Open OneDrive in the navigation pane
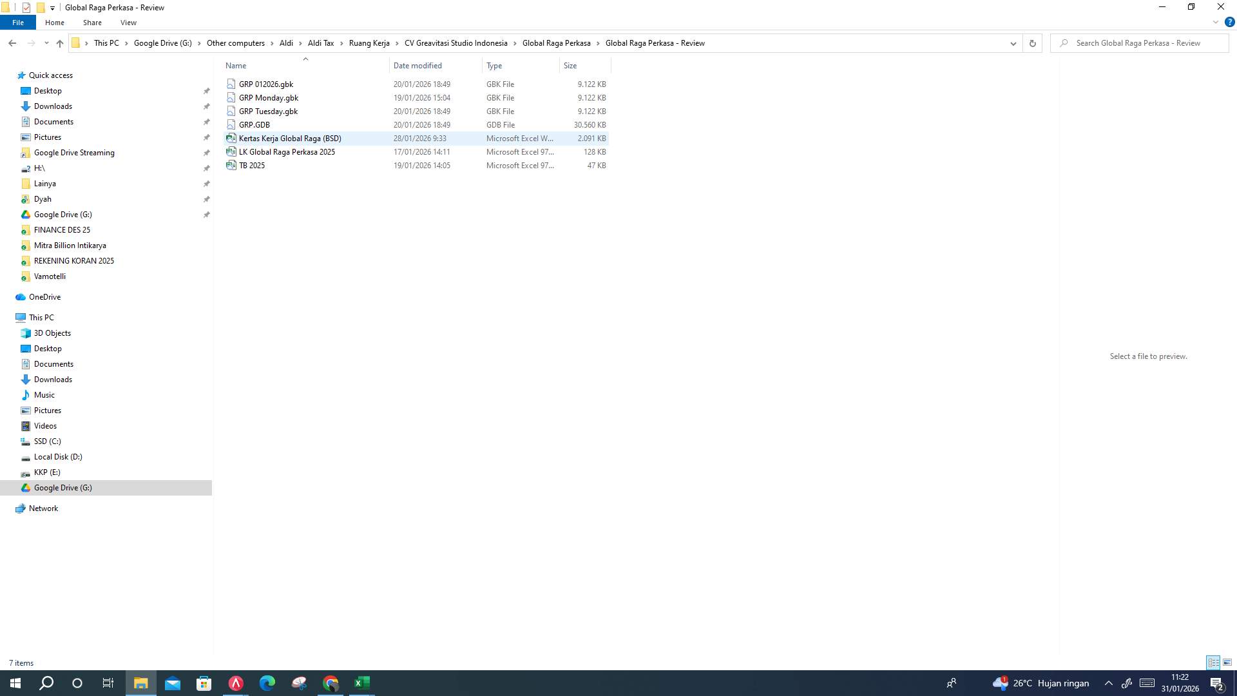This screenshot has height=696, width=1237. click(x=44, y=296)
